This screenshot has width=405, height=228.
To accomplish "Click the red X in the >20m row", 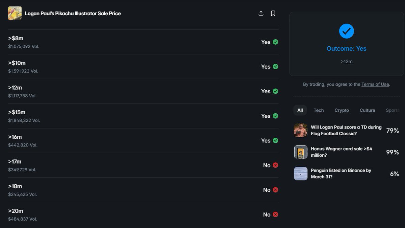I will pyautogui.click(x=275, y=215).
